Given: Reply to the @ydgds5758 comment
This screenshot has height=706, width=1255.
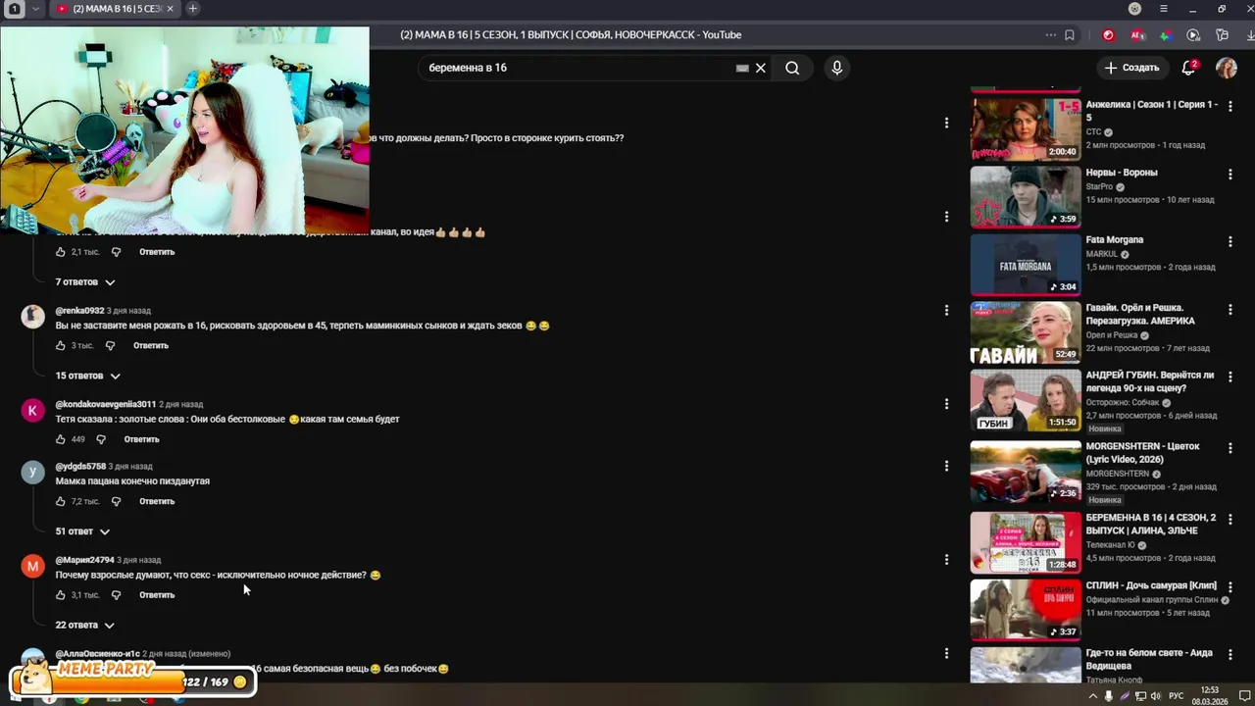Looking at the screenshot, I should click(x=157, y=501).
